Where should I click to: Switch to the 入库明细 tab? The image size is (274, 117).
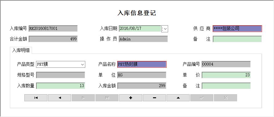[21, 50]
